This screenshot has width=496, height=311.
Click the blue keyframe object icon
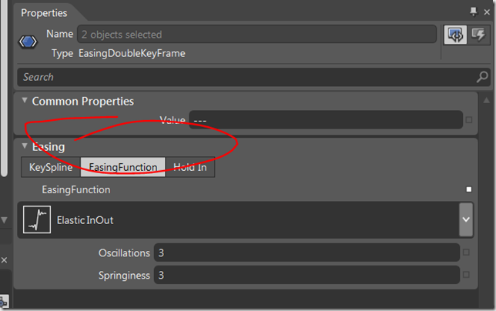(x=28, y=42)
